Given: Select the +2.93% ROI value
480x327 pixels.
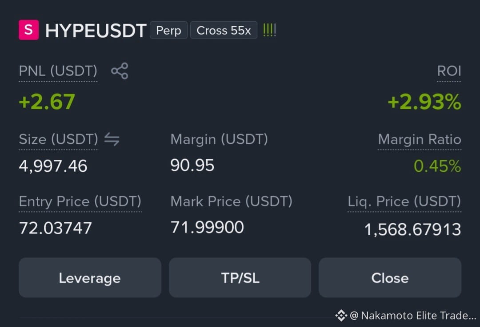Looking at the screenshot, I should pyautogui.click(x=424, y=102).
